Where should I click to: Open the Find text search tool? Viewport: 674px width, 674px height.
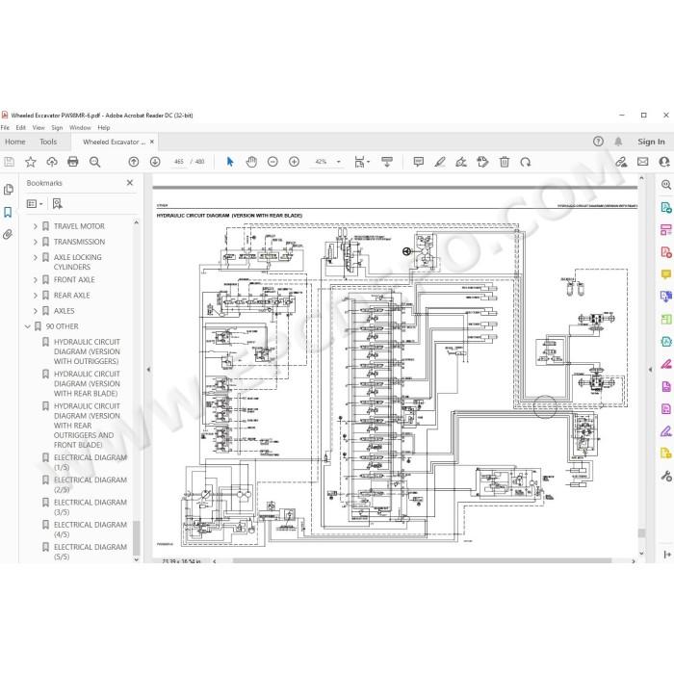[x=94, y=162]
